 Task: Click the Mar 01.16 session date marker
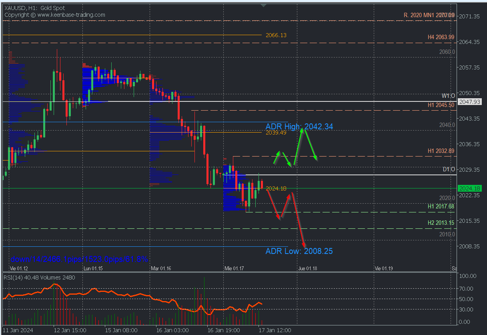coord(160,268)
